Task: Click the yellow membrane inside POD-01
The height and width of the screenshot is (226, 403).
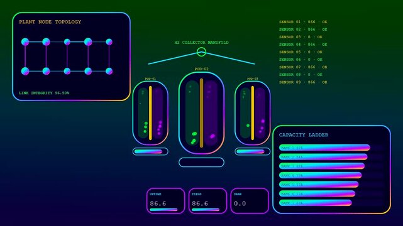Action: click(150, 113)
